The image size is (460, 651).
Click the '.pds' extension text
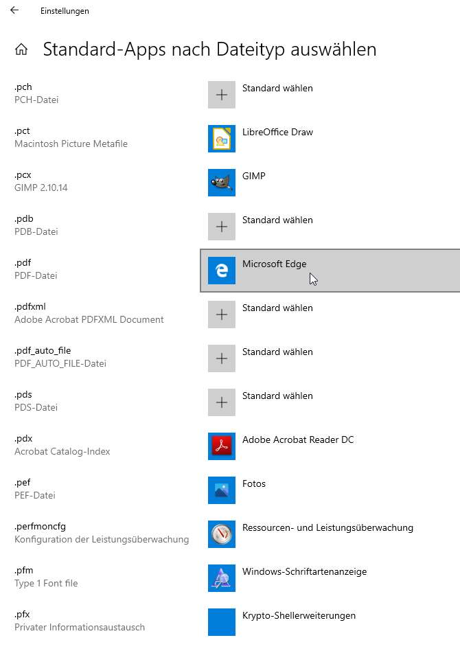tap(23, 396)
